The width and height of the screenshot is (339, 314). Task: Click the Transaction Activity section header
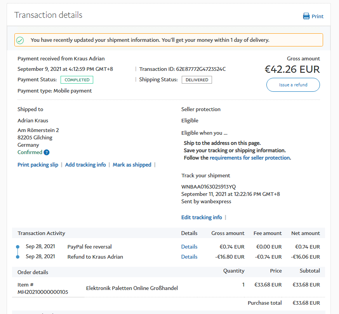coord(42,233)
